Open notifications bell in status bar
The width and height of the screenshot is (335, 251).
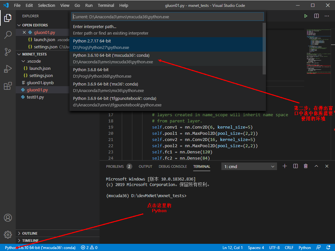point(328,247)
